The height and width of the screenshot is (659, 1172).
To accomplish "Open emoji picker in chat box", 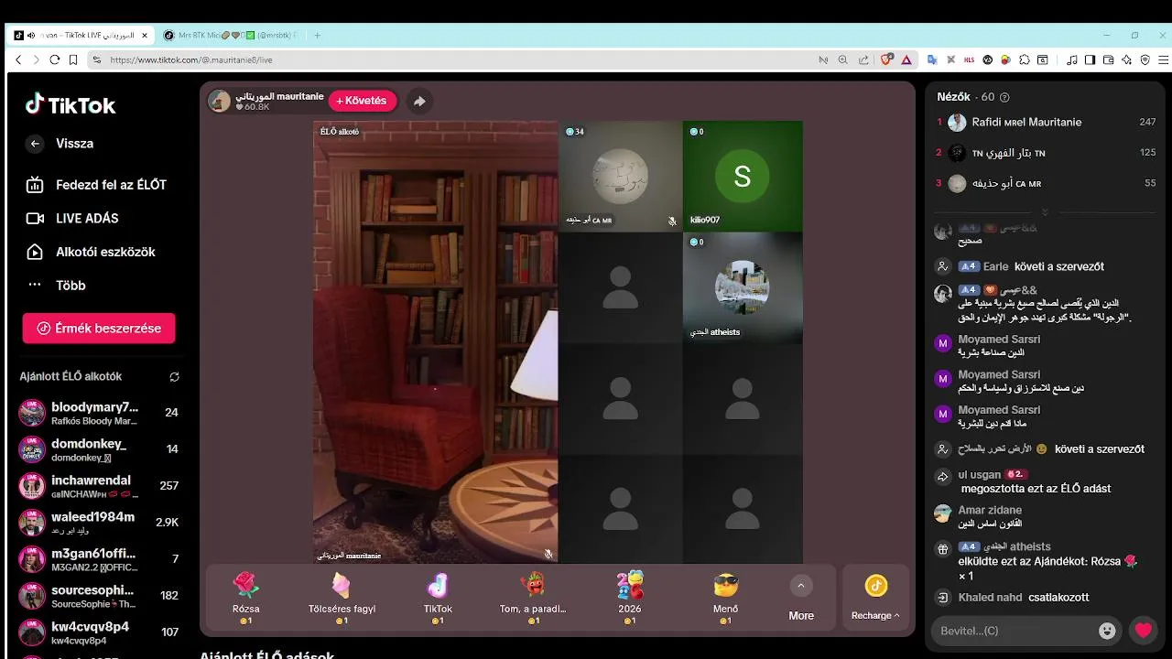I will [x=1108, y=631].
